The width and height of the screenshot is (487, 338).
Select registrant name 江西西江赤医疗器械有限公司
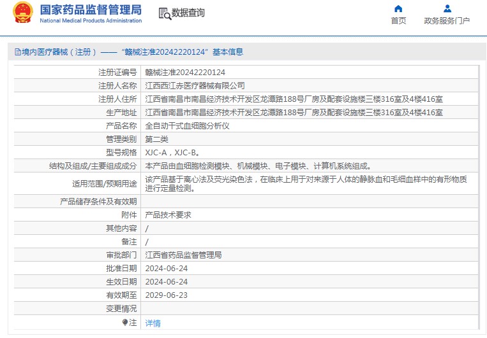point(195,86)
